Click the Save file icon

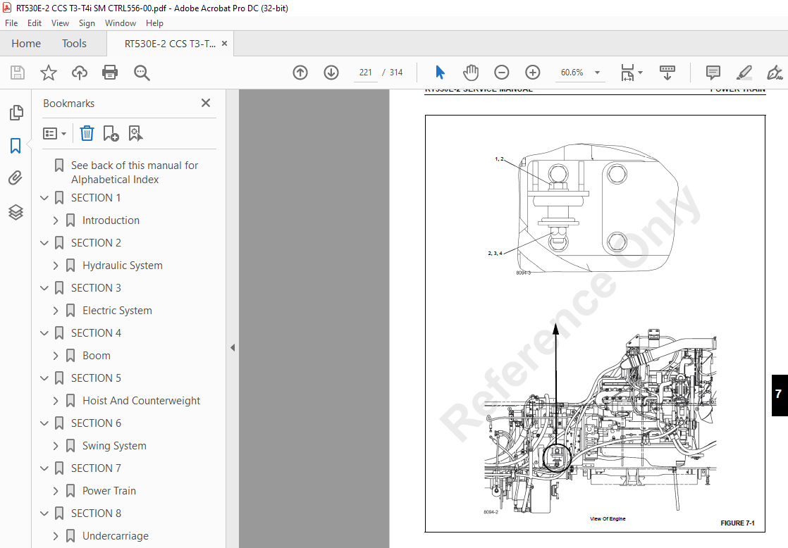[x=18, y=73]
